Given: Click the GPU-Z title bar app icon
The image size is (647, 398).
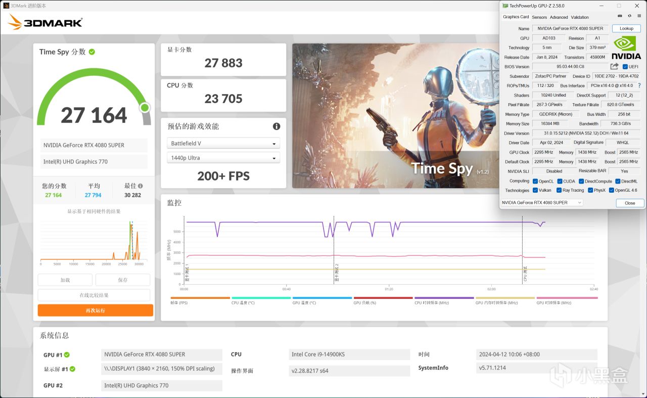Looking at the screenshot, I should point(505,6).
